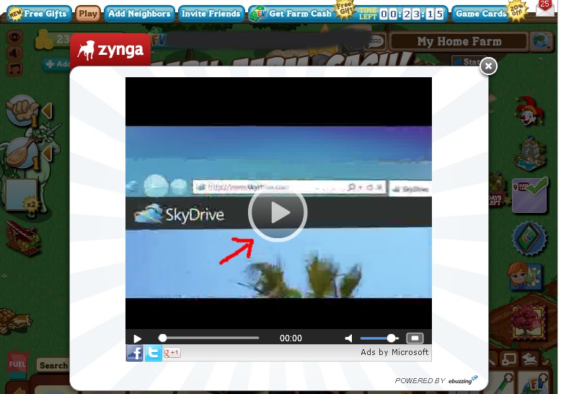Viewport: 561px width, 394px height.
Task: Open Invite Friends tab
Action: click(x=211, y=14)
